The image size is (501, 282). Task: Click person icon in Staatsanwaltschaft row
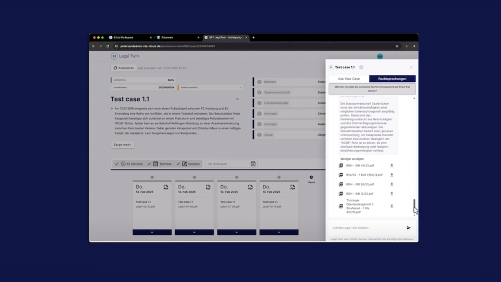[259, 92]
